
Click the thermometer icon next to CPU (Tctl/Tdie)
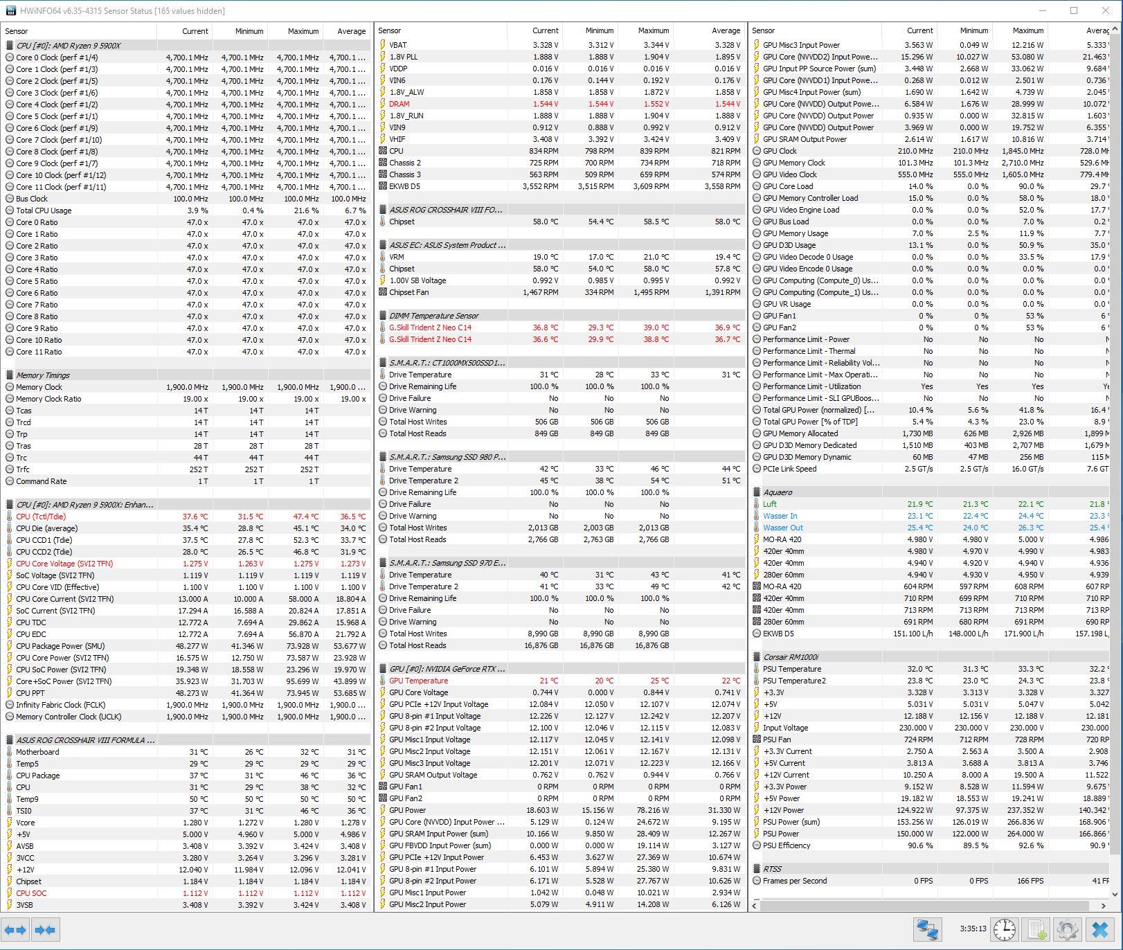pyautogui.click(x=9, y=517)
